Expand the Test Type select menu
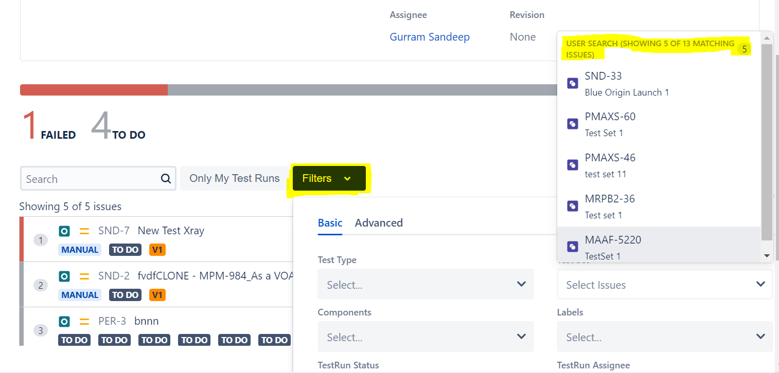The image size is (779, 373). coord(425,284)
